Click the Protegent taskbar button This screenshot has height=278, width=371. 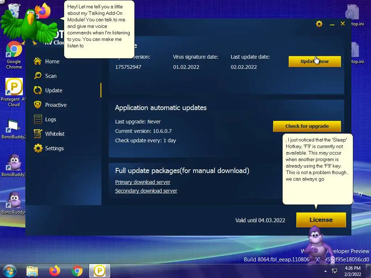point(100,271)
